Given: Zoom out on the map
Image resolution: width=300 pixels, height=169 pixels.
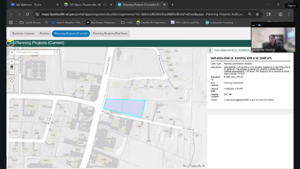Looking at the screenshot, I should pos(12,72).
